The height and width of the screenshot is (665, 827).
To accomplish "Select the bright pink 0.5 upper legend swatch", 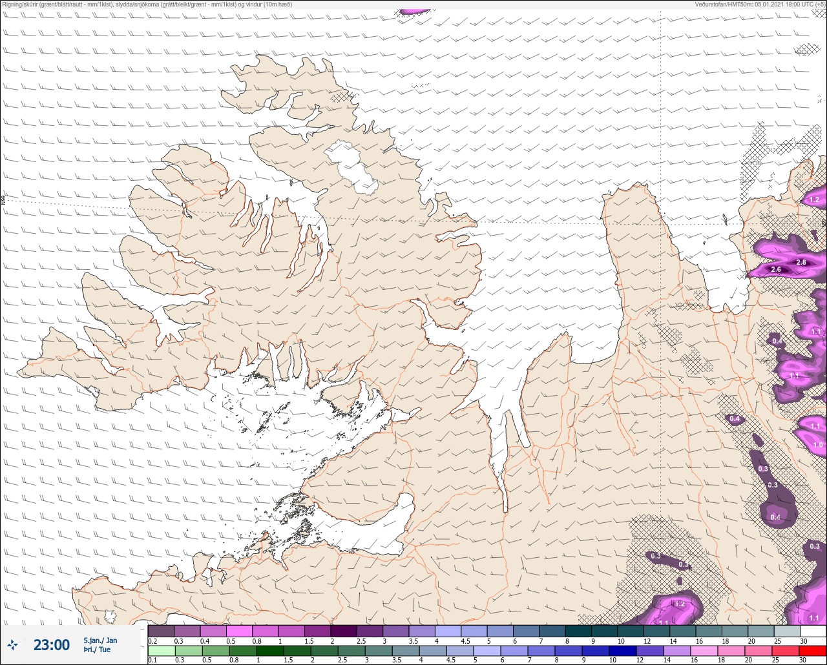I will pyautogui.click(x=239, y=631).
